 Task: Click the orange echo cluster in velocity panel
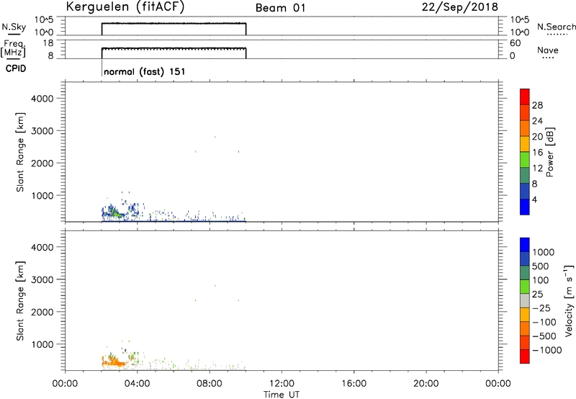pyautogui.click(x=113, y=362)
